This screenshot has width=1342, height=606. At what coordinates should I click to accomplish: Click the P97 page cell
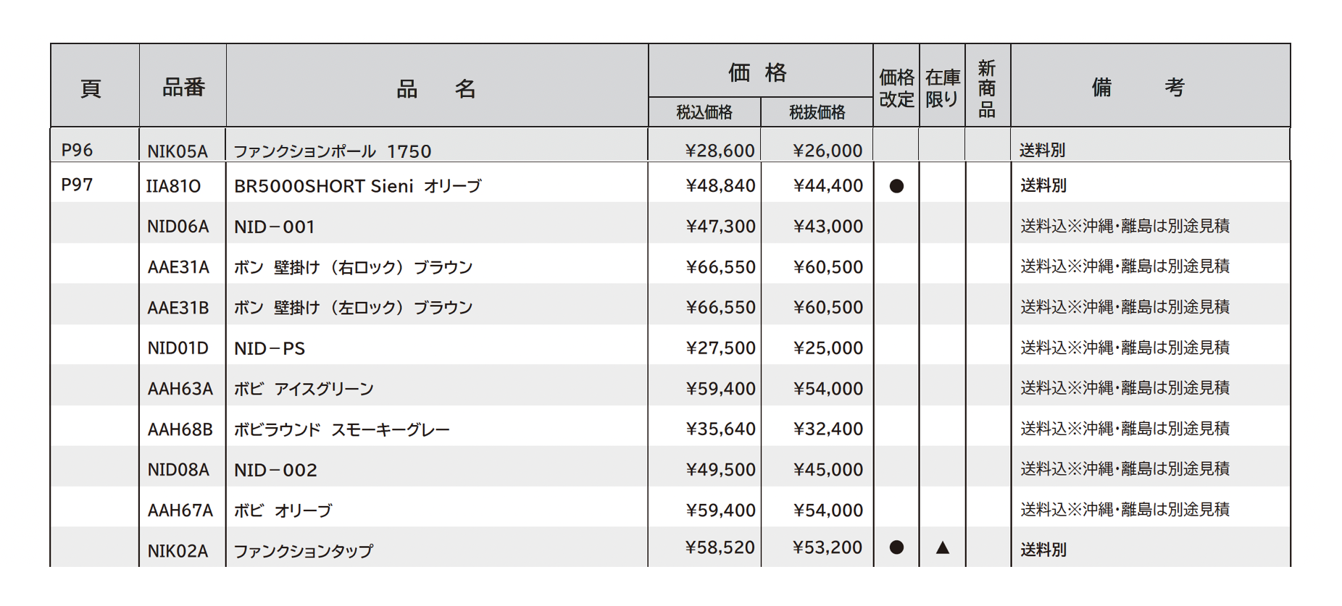(x=78, y=185)
